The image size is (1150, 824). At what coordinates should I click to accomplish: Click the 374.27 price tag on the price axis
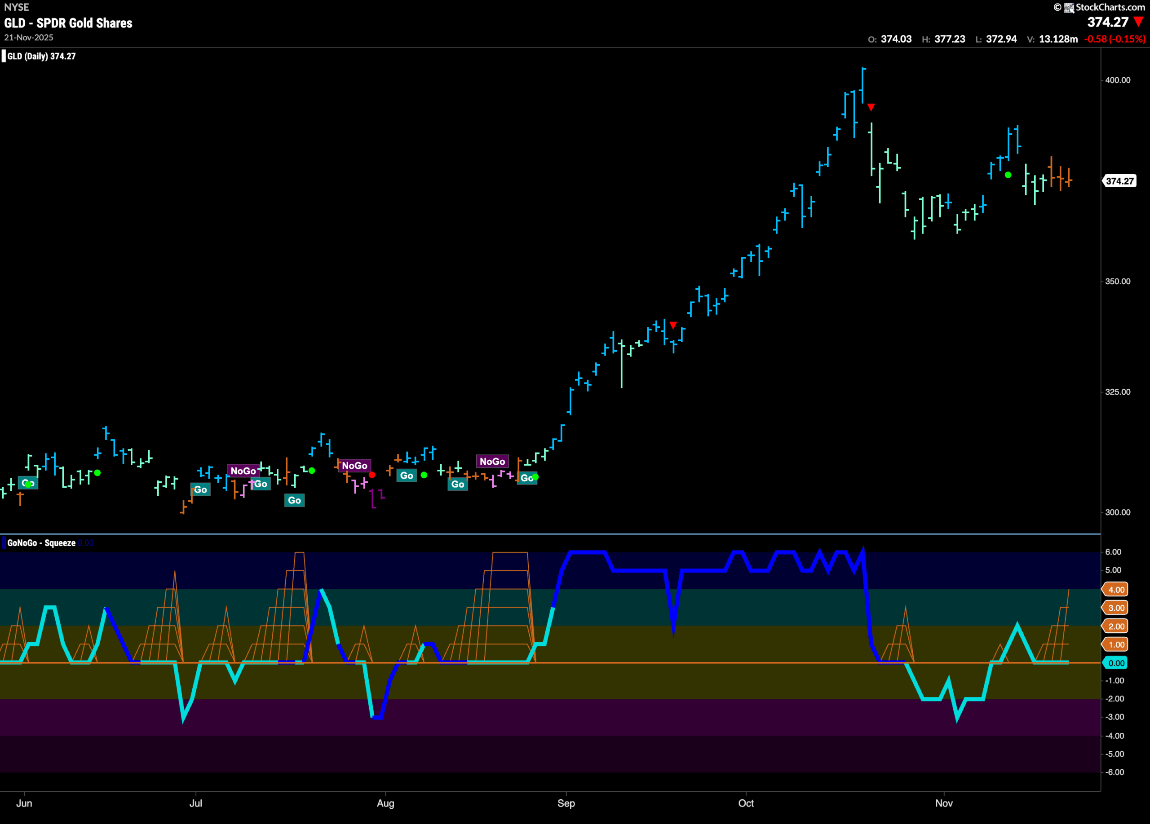[1119, 181]
